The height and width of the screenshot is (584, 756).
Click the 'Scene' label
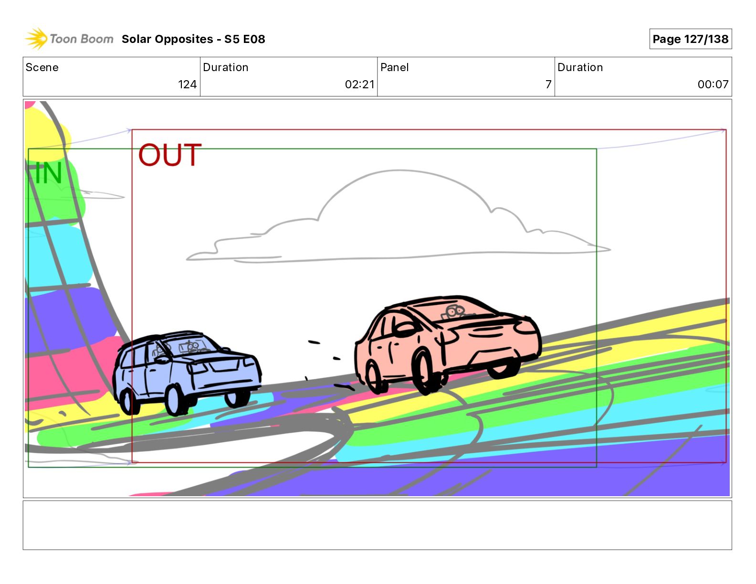pyautogui.click(x=42, y=67)
